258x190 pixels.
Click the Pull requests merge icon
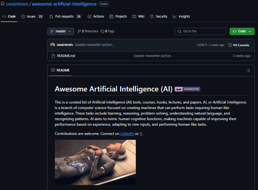click(51, 17)
